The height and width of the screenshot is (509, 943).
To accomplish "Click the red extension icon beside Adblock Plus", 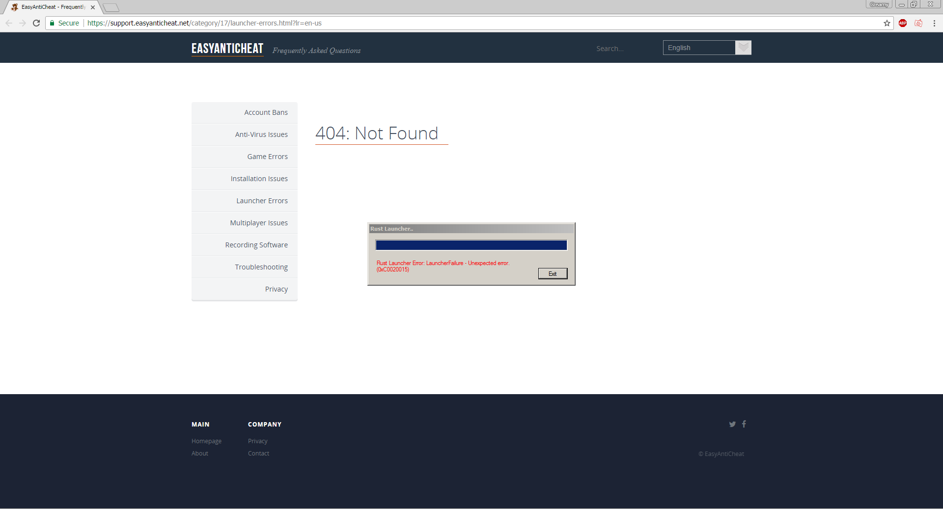I will [918, 23].
